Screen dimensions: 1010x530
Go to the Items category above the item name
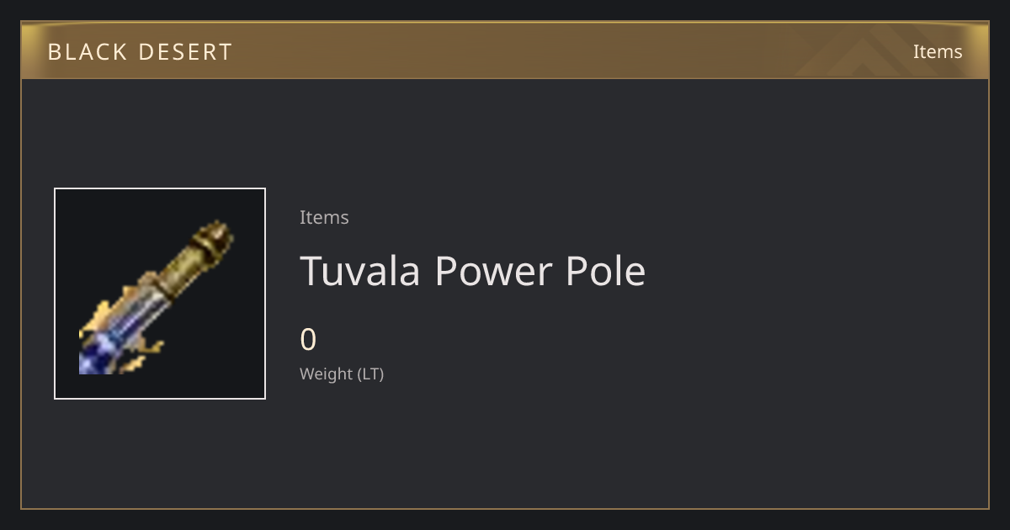tap(324, 217)
